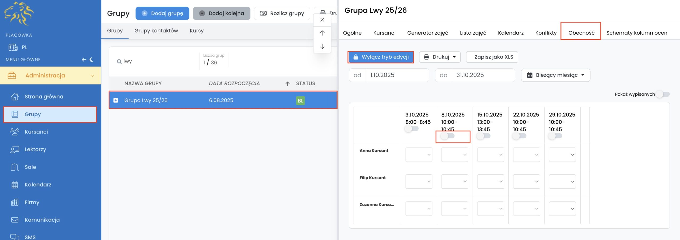Open the Bieżący miesiąc date range dropdown
Image resolution: width=680 pixels, height=240 pixels.
point(555,75)
